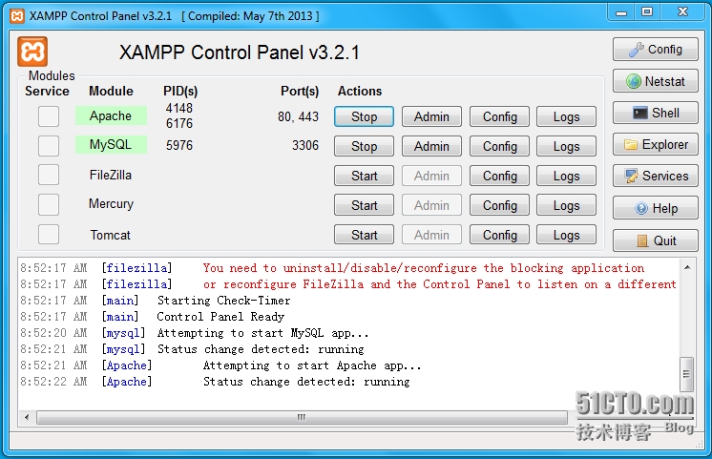This screenshot has height=459, width=712.
Task: Click the log scroll left arrow
Action: (x=27, y=417)
